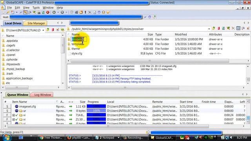Click the green globe icon in local pane toolbar

pyautogui.click(x=62, y=30)
